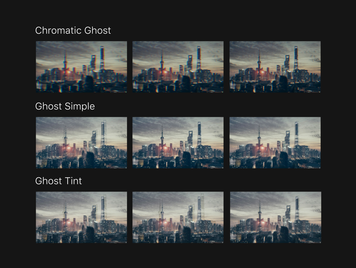Pick the third Chromatic Ghost preset thumbnail
Screen dimensions: 356x268
(x=275, y=67)
